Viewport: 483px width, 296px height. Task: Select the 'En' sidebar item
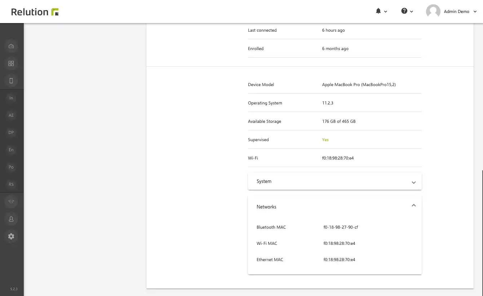click(x=11, y=150)
